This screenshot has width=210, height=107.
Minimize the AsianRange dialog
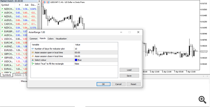tap(121, 32)
